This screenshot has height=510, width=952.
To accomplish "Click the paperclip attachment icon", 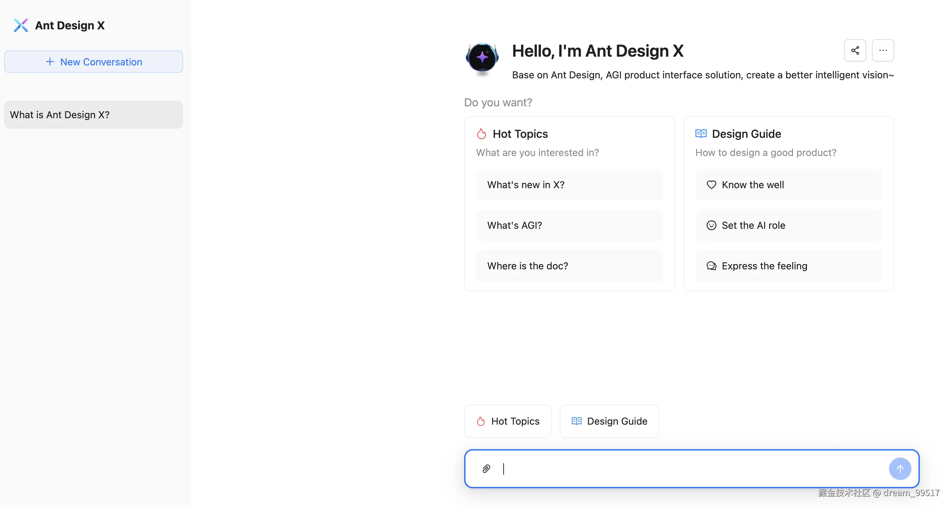I will [x=486, y=469].
